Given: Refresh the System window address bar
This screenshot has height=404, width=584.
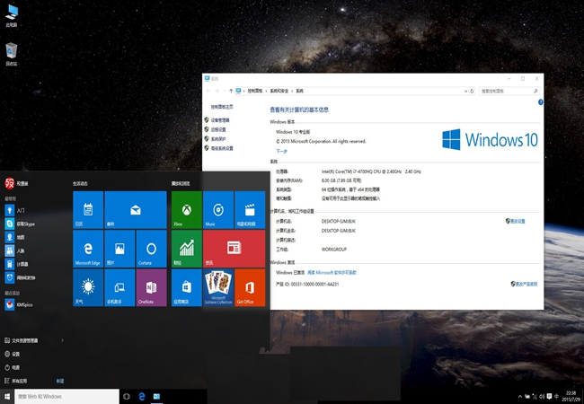Looking at the screenshot, I should tap(472, 91).
